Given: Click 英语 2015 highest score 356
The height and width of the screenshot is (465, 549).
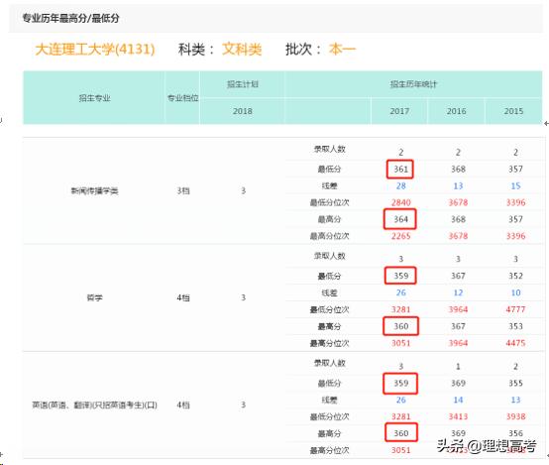Looking at the screenshot, I should pos(515,433).
